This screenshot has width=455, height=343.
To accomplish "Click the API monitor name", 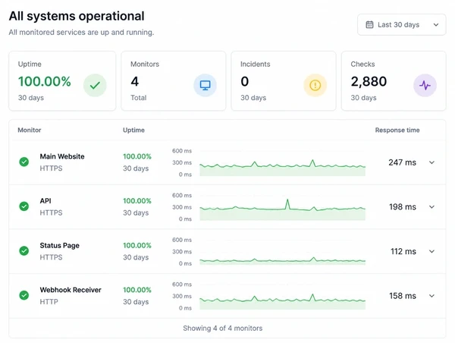I will pyautogui.click(x=45, y=201).
